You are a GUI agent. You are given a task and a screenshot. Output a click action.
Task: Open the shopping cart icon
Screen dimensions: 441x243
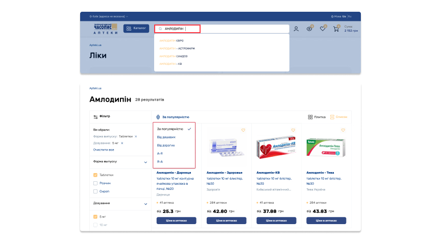tap(336, 29)
